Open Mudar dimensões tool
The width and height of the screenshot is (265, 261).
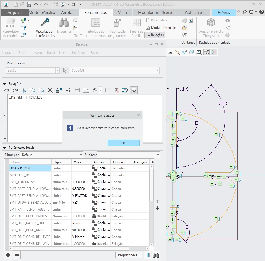(x=162, y=28)
